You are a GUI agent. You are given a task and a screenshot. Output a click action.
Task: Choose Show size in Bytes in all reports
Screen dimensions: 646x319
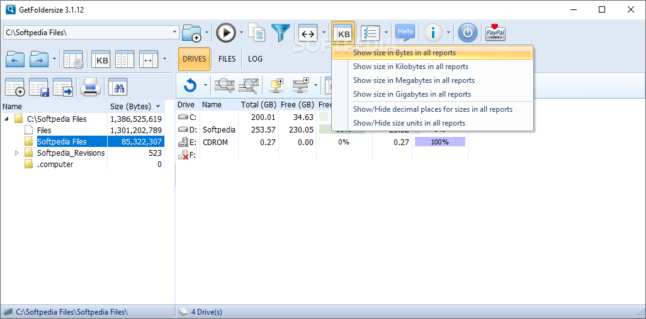(x=432, y=53)
